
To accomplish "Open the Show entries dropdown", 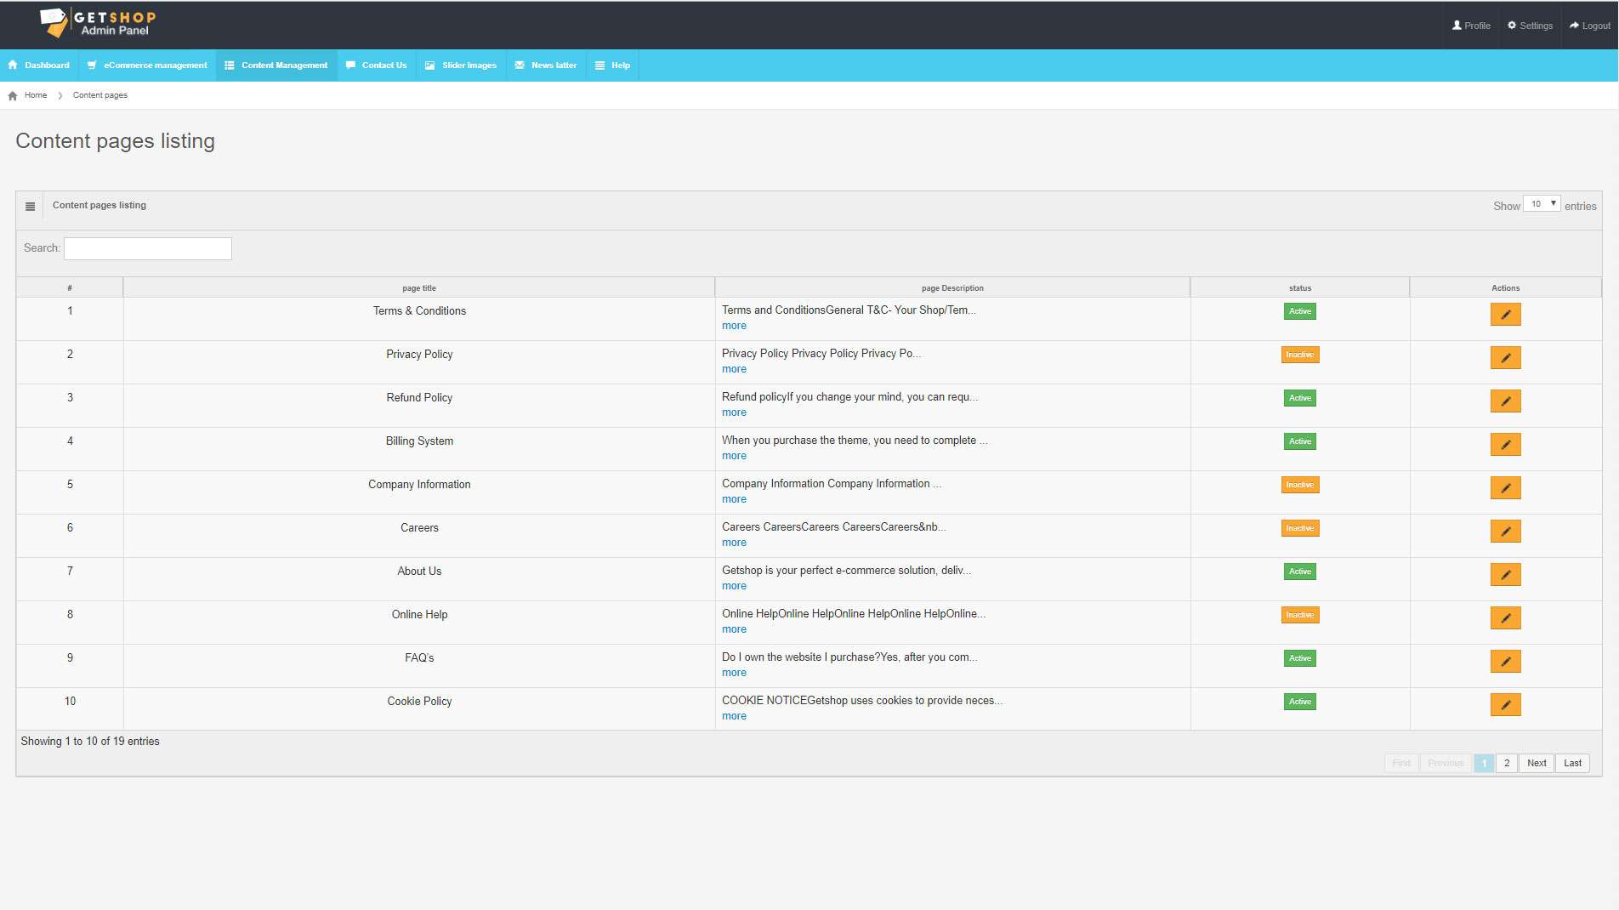I will [x=1541, y=204].
